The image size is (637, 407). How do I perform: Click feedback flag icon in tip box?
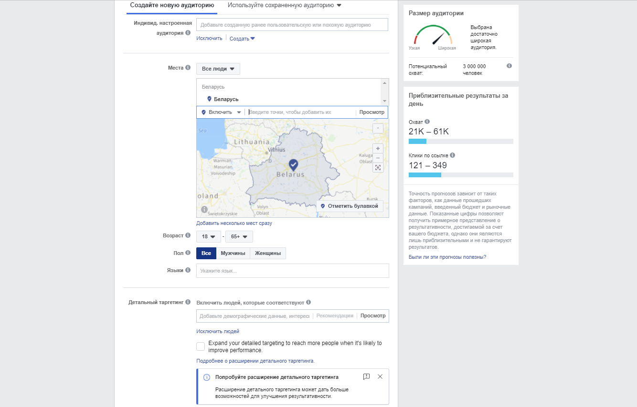[366, 376]
